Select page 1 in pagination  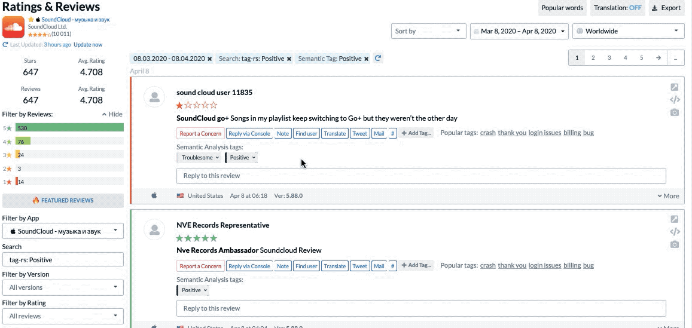pyautogui.click(x=577, y=58)
